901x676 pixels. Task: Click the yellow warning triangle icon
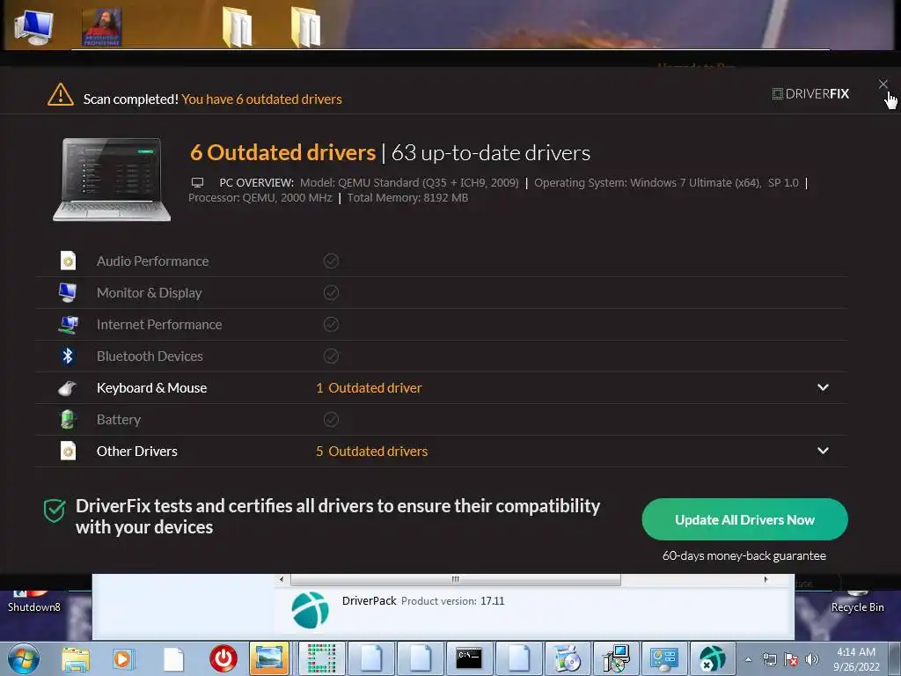tap(61, 95)
